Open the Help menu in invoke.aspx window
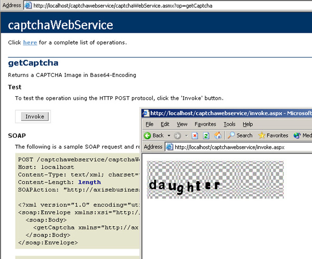 coord(248,124)
